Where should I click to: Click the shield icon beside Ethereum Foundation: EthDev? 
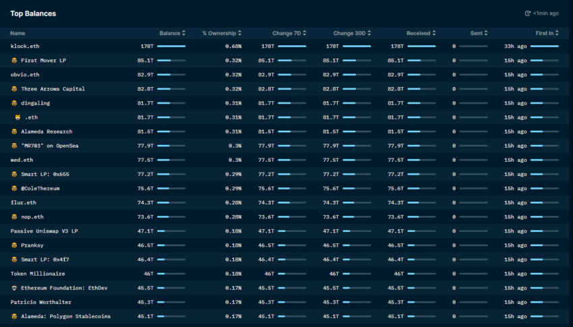tap(14, 288)
